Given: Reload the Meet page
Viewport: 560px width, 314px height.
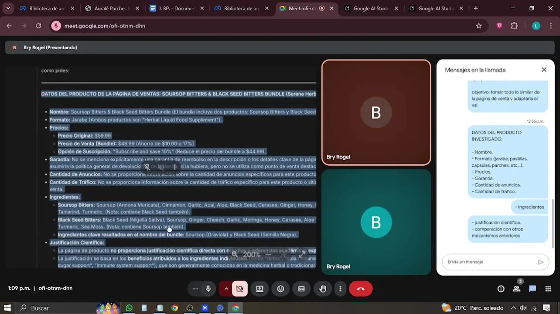Looking at the screenshot, I should point(38,26).
